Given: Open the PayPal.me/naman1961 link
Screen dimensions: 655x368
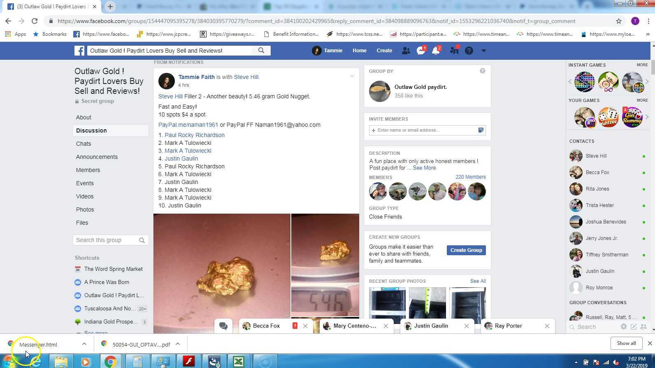Looking at the screenshot, I should pos(188,125).
